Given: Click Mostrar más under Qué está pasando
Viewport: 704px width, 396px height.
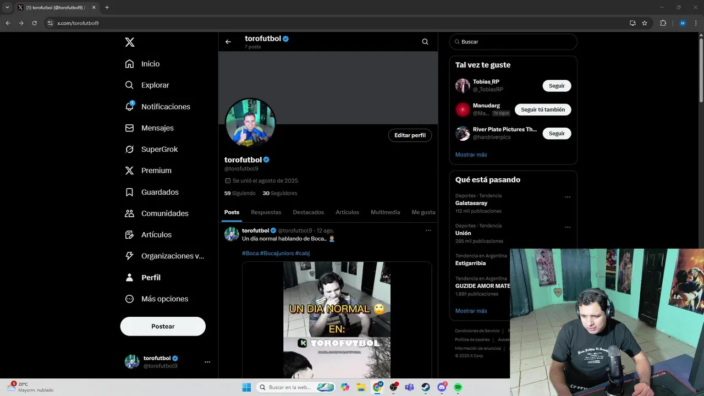Looking at the screenshot, I should 471,311.
